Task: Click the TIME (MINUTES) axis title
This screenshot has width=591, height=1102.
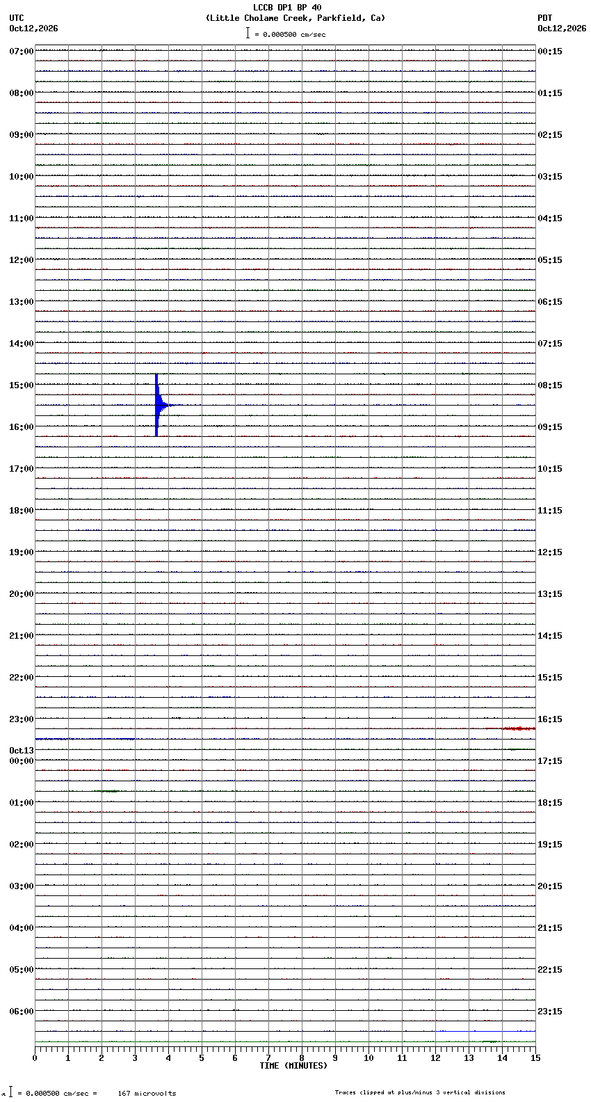Action: [293, 1066]
